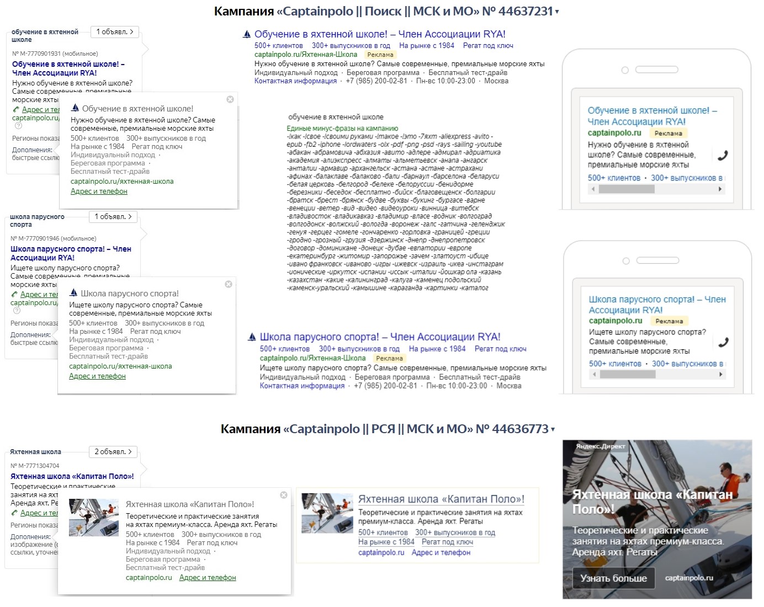The width and height of the screenshot is (764, 607).
Task: Click «Реклама» label in Обучение search ad
Action: pyautogui.click(x=380, y=55)
